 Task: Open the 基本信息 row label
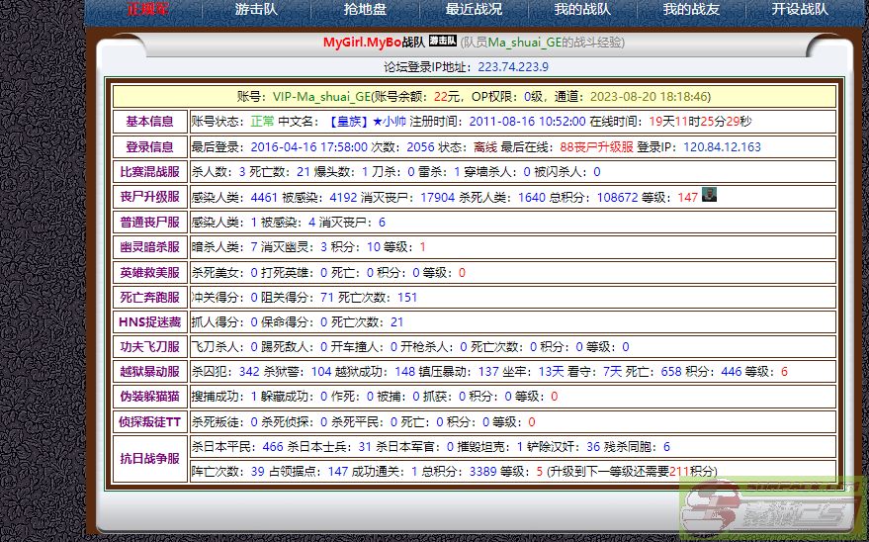click(x=149, y=122)
